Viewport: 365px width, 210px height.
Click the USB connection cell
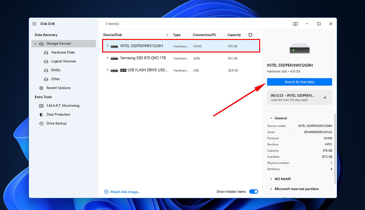coord(196,70)
